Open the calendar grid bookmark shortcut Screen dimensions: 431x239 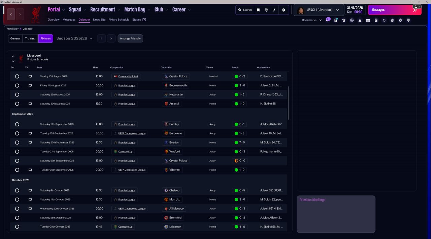click(368, 20)
